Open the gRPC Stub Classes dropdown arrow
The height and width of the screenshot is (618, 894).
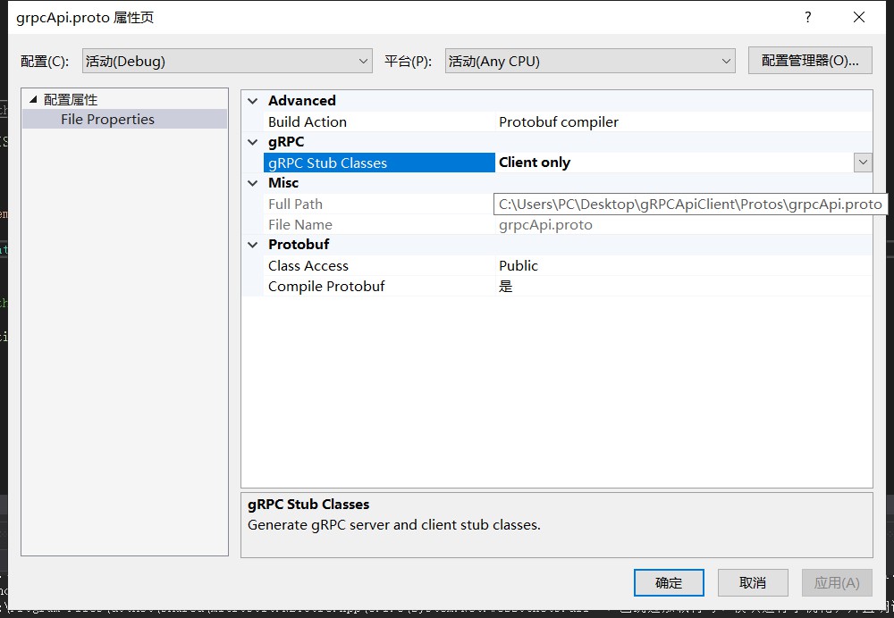tap(863, 163)
